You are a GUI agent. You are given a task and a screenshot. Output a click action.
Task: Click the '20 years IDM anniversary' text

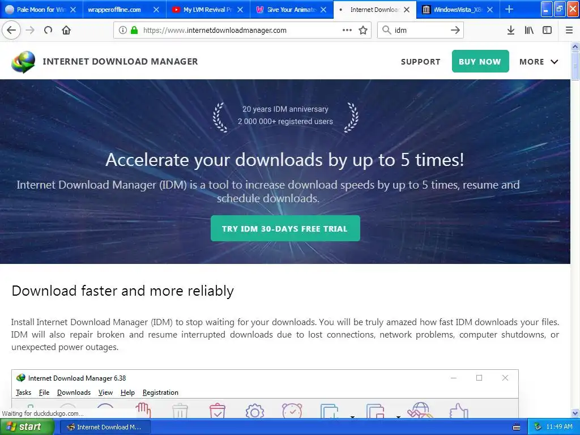[285, 109]
